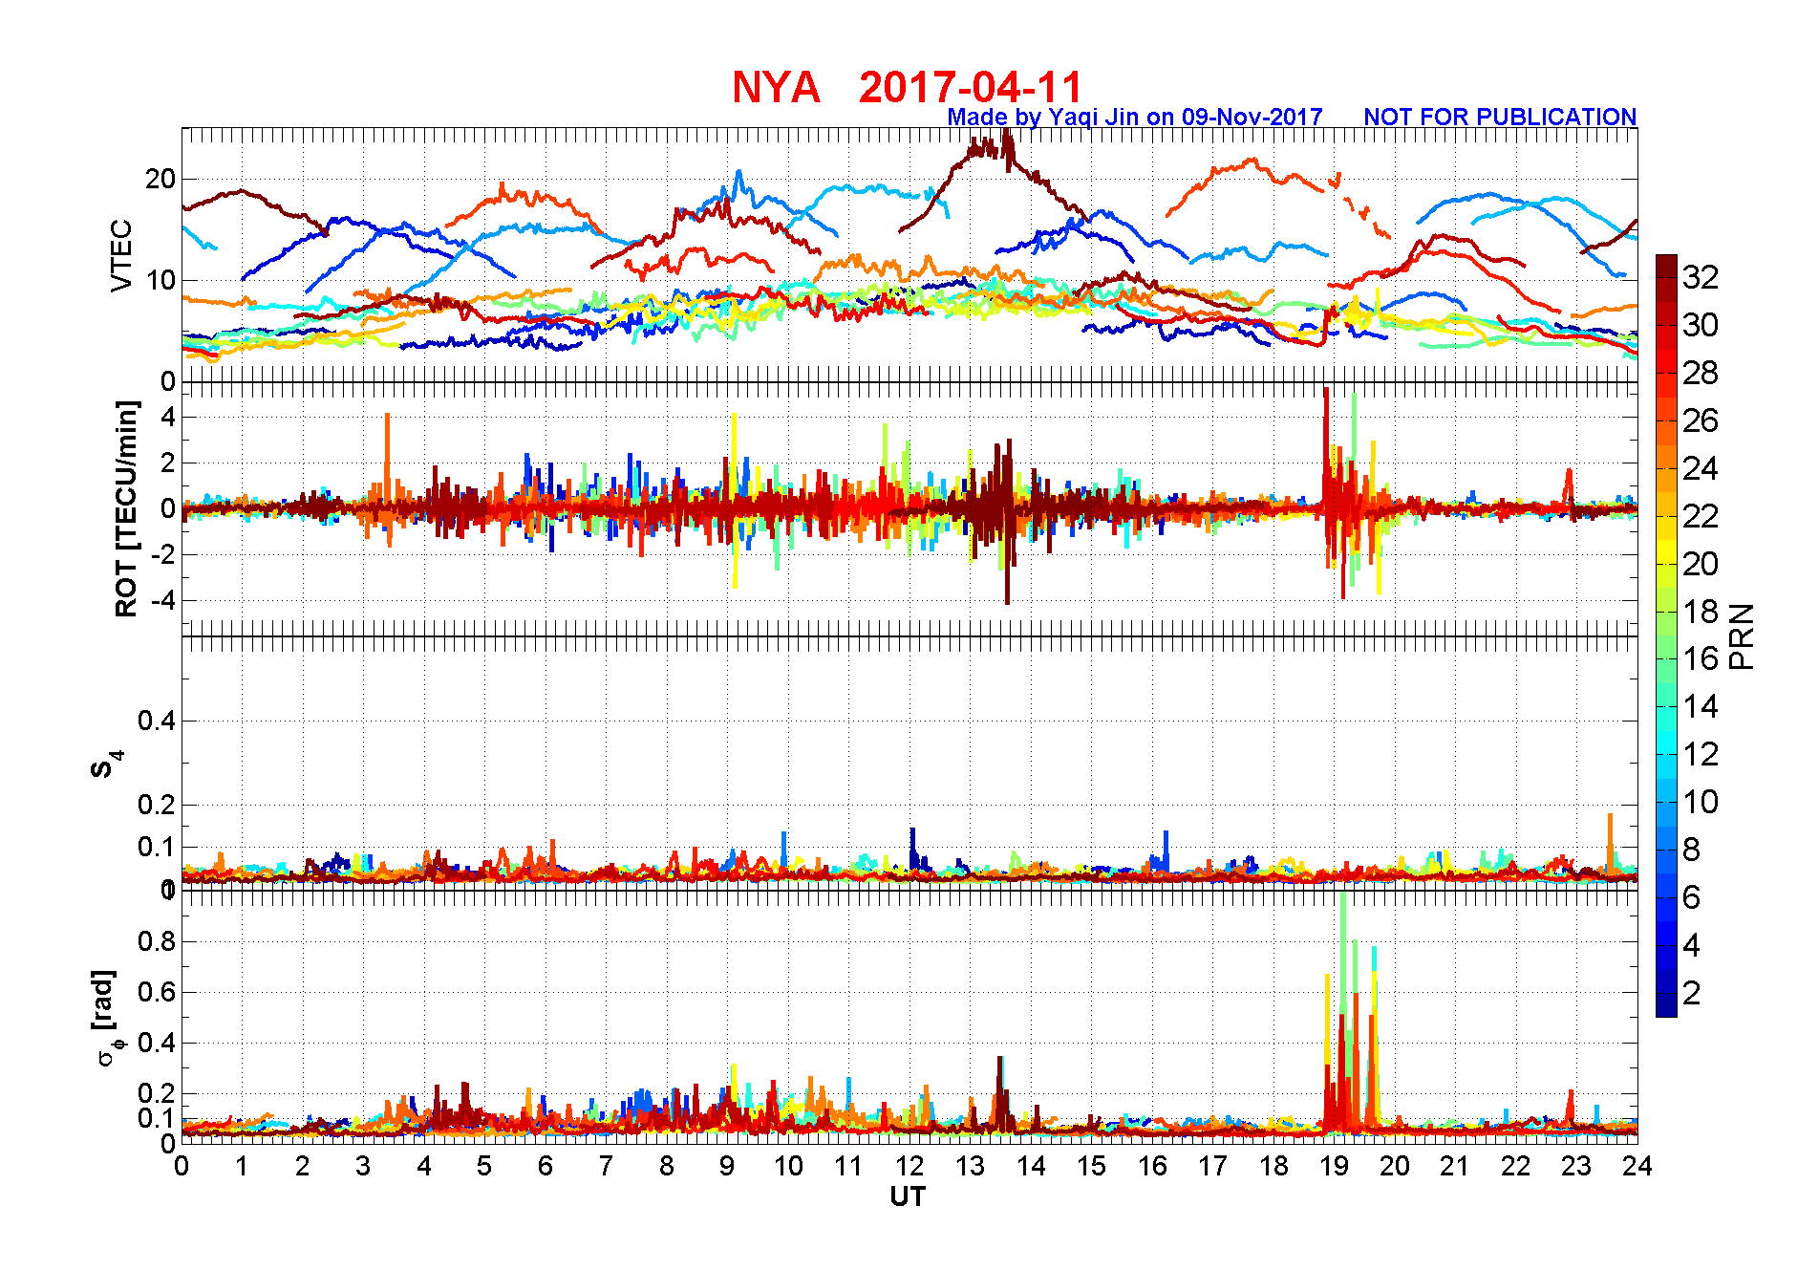Click the PRN color scale bar

click(1666, 635)
